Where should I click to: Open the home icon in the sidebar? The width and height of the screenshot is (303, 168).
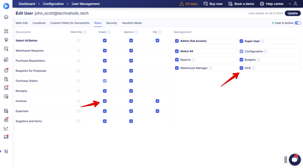6,17
